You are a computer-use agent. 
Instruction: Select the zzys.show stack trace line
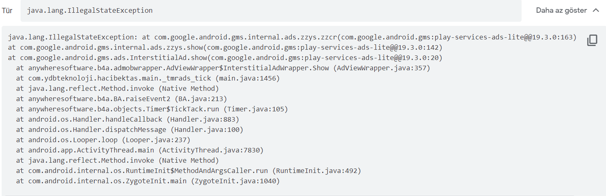[x=225, y=47]
